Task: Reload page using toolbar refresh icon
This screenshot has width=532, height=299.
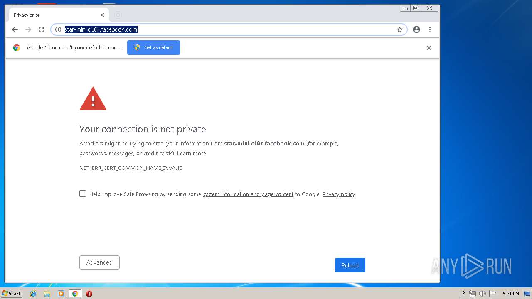Action: [x=42, y=29]
